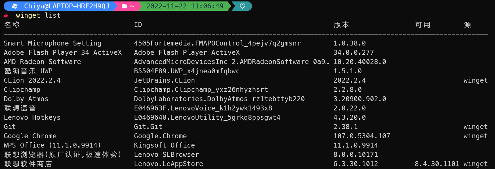Screen dimensions: 495x169
Task: Click the Adobe Flash Player 34 ActiveX name
Action: (x=63, y=52)
